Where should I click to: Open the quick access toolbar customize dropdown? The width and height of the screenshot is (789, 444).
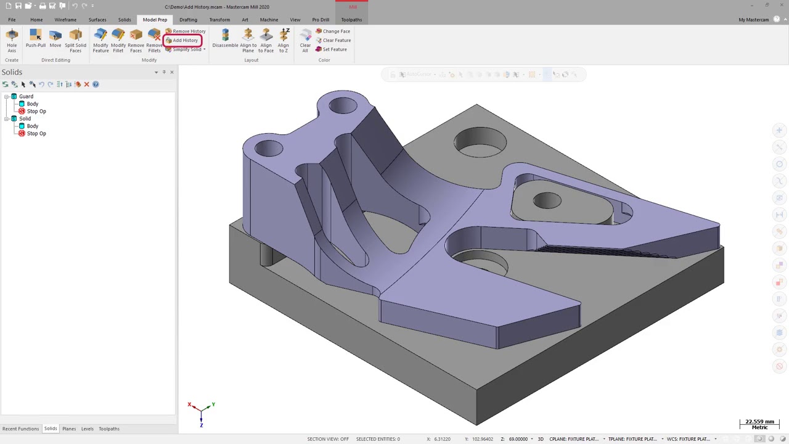[92, 6]
